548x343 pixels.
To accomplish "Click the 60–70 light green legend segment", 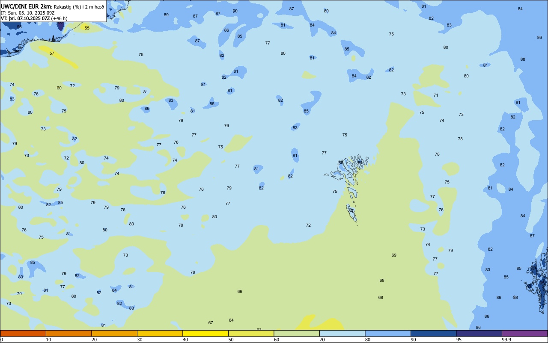I will click(297, 333).
